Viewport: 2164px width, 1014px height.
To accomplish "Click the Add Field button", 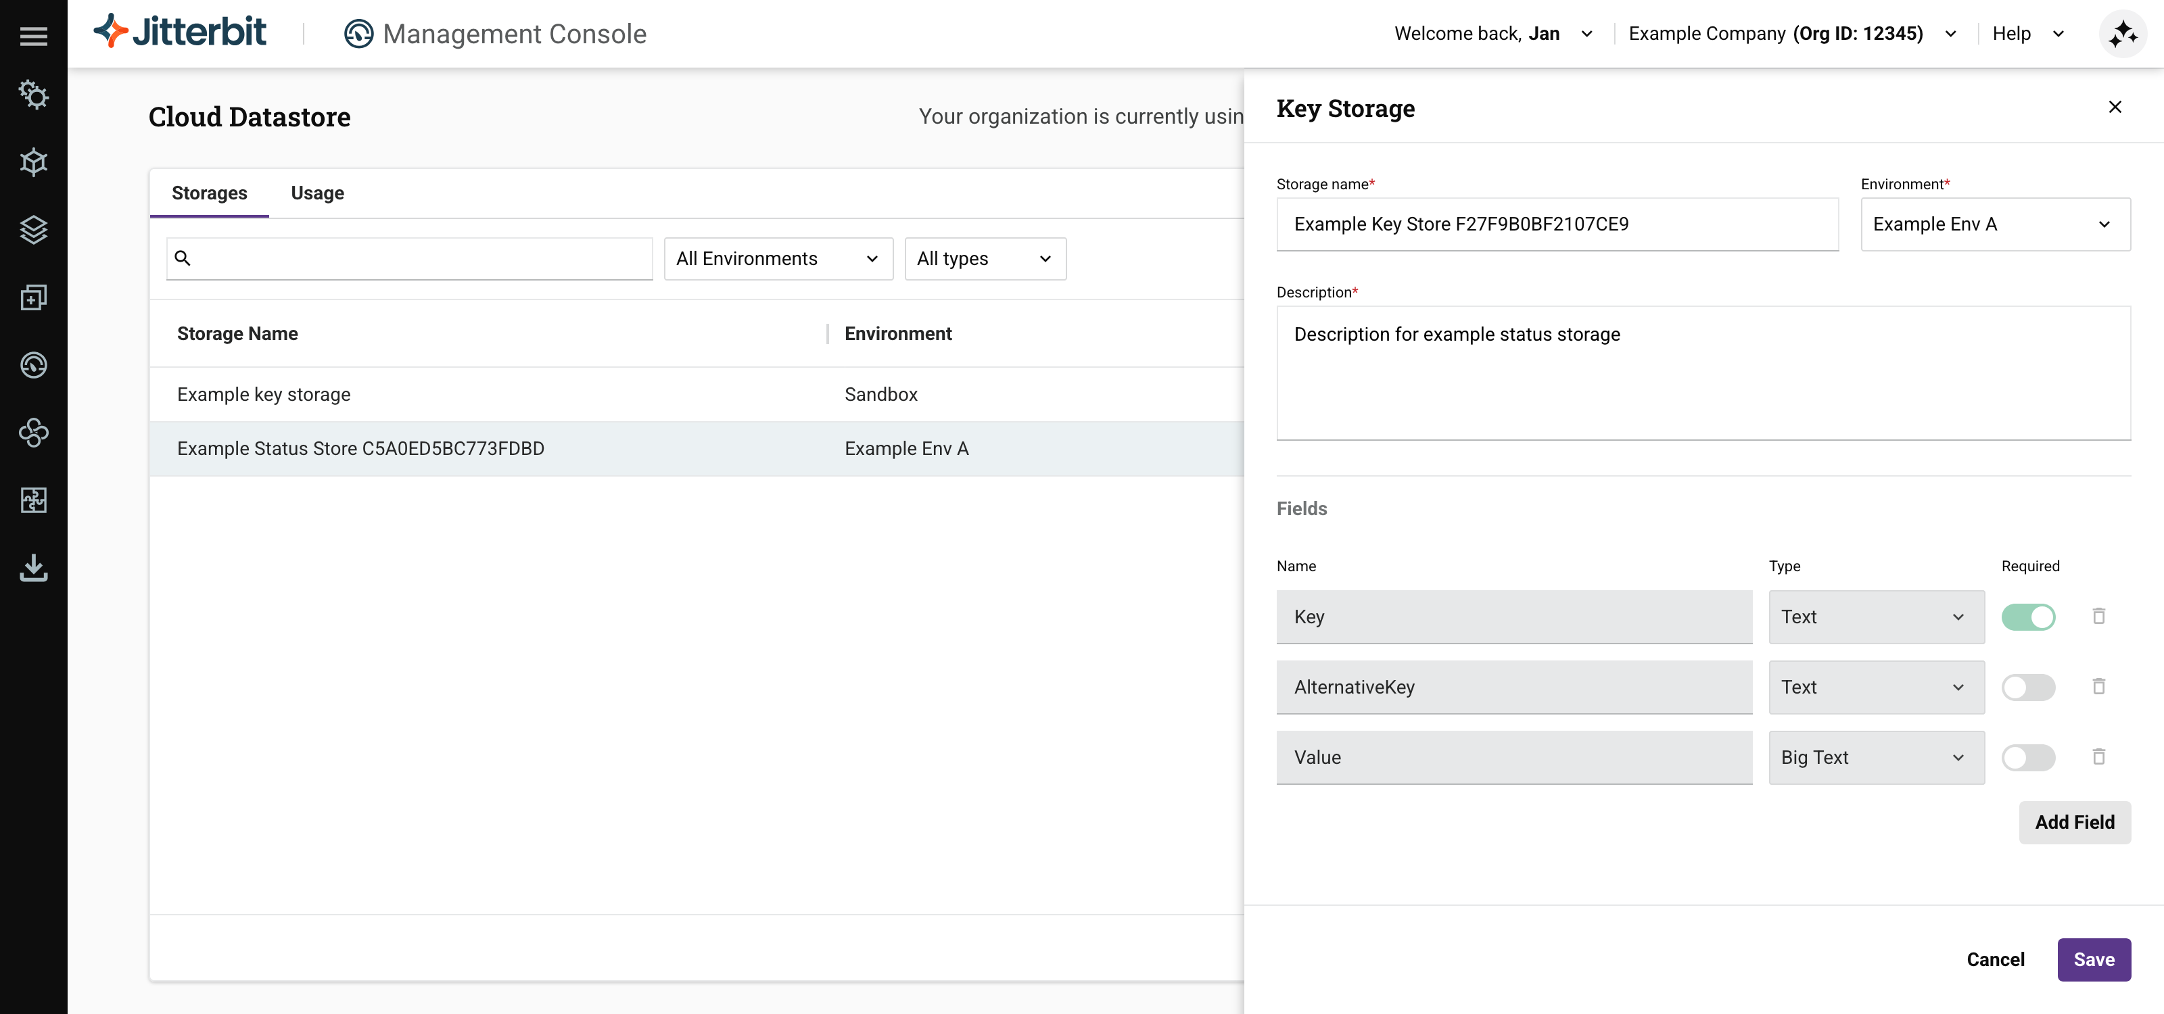I will [x=2074, y=823].
